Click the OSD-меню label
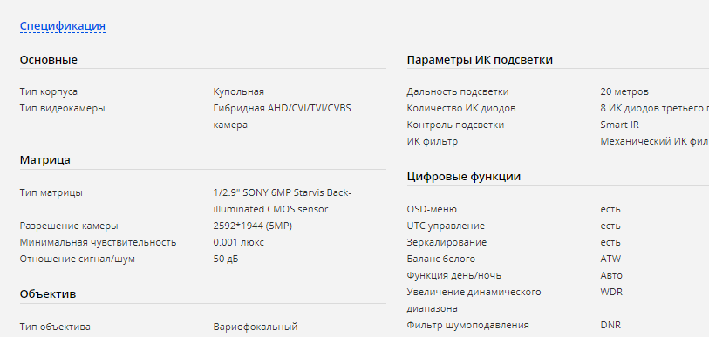The image size is (709, 337). pyautogui.click(x=432, y=210)
